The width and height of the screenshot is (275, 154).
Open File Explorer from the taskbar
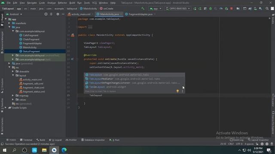[x=44, y=150]
